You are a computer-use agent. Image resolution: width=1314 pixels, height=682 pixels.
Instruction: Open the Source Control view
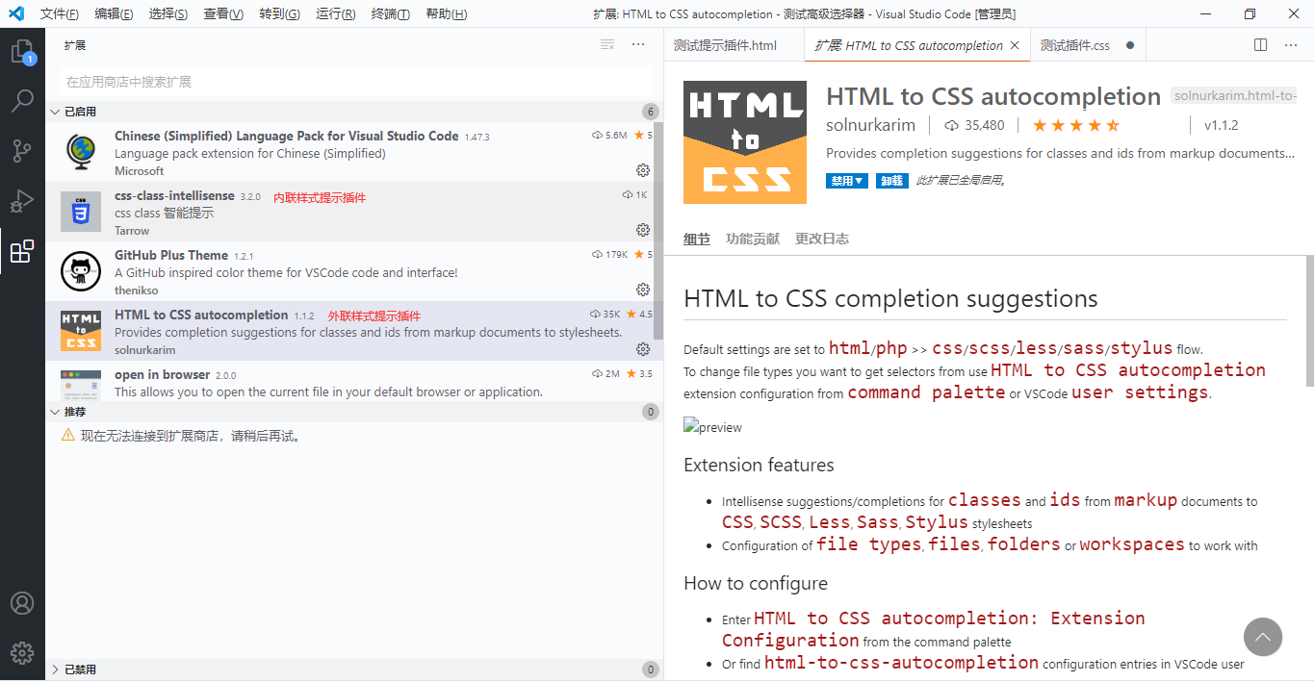(22, 151)
